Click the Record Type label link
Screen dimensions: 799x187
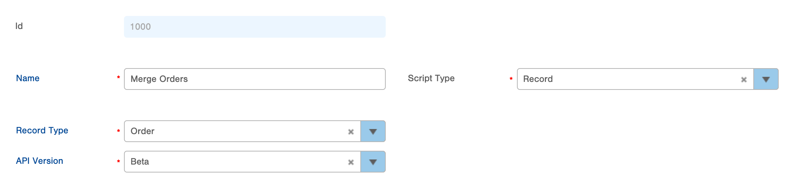tap(42, 130)
